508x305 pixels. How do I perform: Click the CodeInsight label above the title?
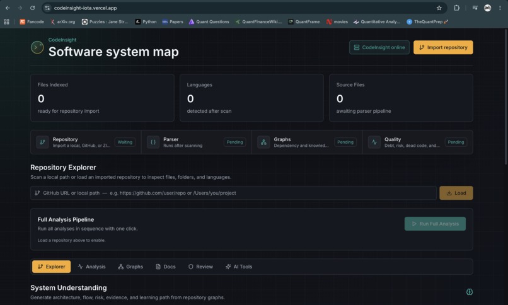(62, 40)
